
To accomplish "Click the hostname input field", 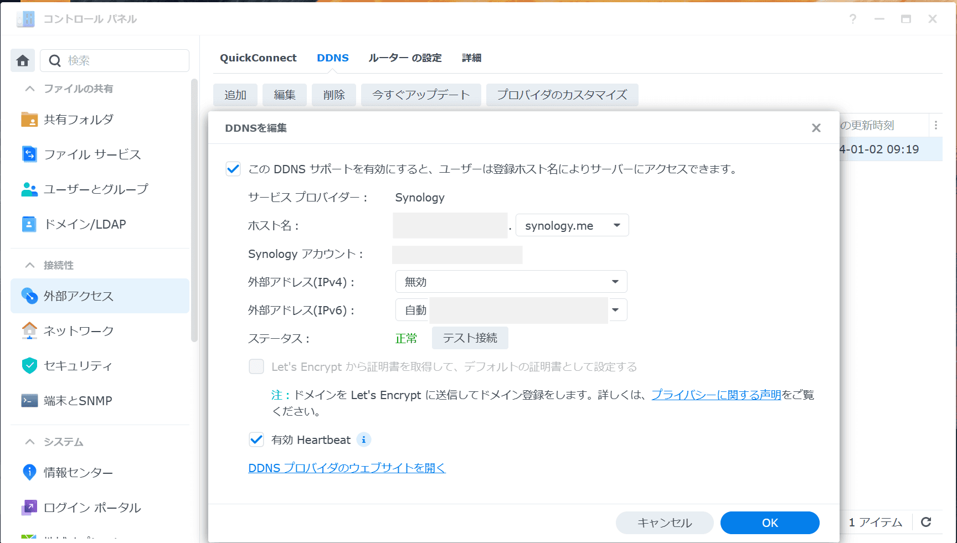I will pos(450,225).
